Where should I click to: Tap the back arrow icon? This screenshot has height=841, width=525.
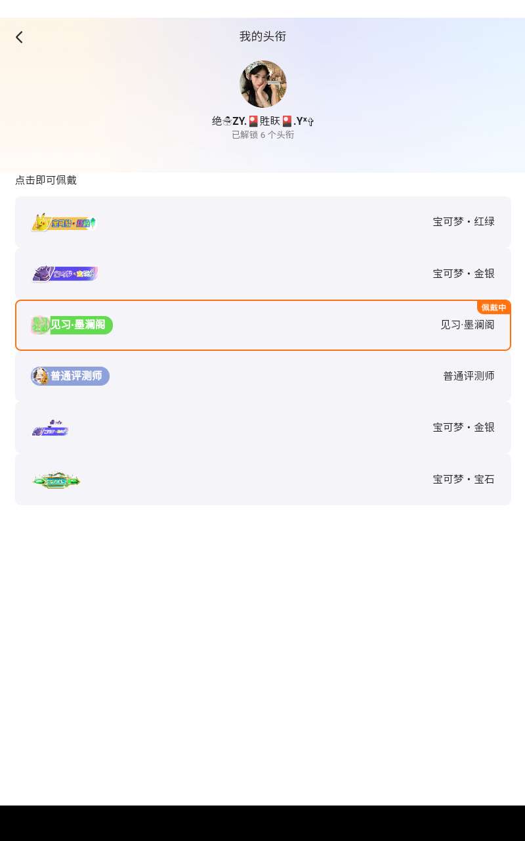20,37
